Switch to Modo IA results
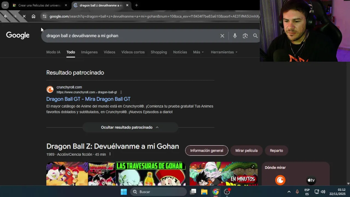 53,52
